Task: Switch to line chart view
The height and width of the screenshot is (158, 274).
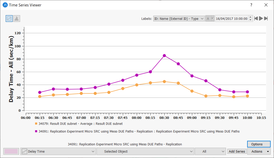Action: tap(9, 19)
